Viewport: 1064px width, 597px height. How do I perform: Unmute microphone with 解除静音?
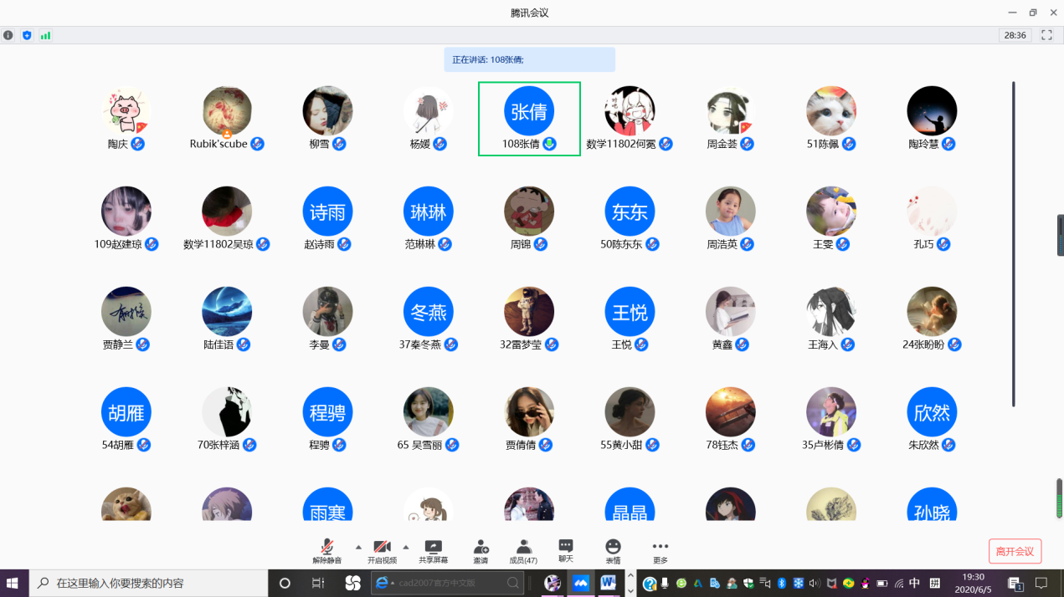coord(327,547)
